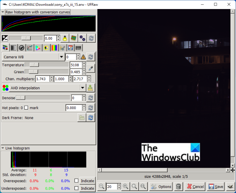Click the color smoothing brush icon

[x=90, y=88]
